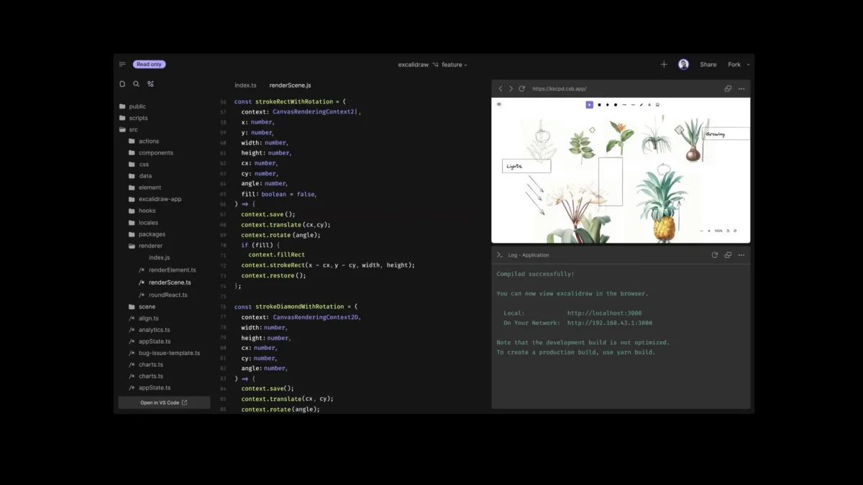The width and height of the screenshot is (863, 485).
Task: Collapse the src folder
Action: click(x=134, y=129)
